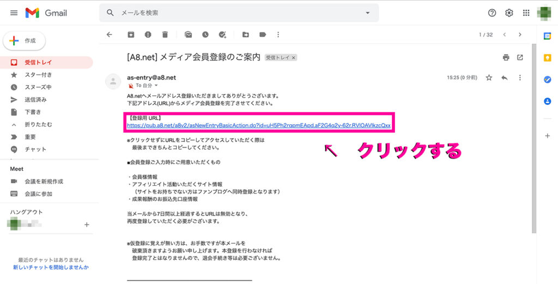
Task: Snooze this email with the clock icon
Action: tap(205, 34)
